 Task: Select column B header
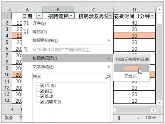click(58, 10)
